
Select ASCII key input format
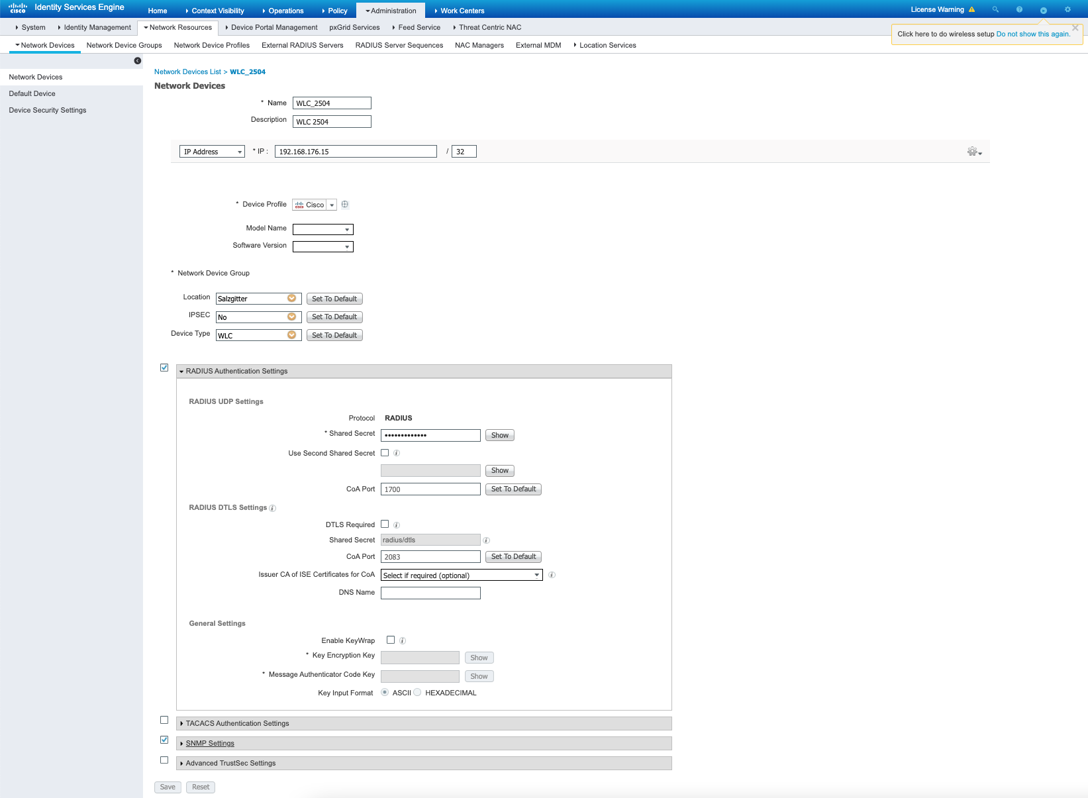coord(385,693)
